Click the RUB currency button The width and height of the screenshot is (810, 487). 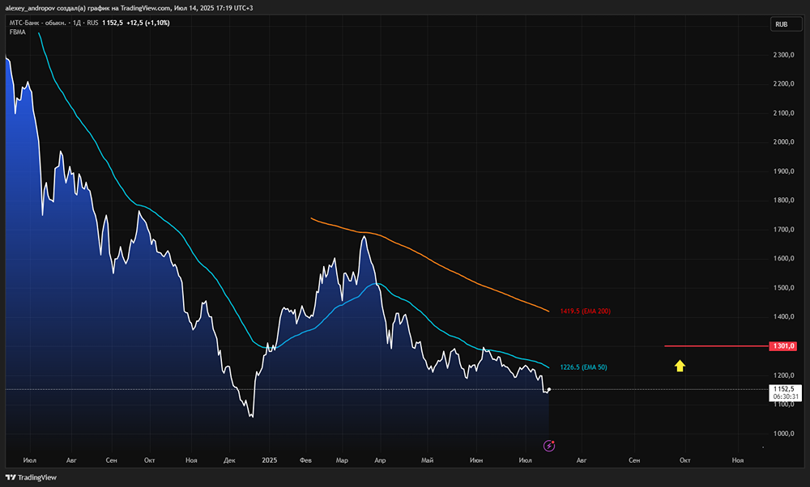click(787, 24)
